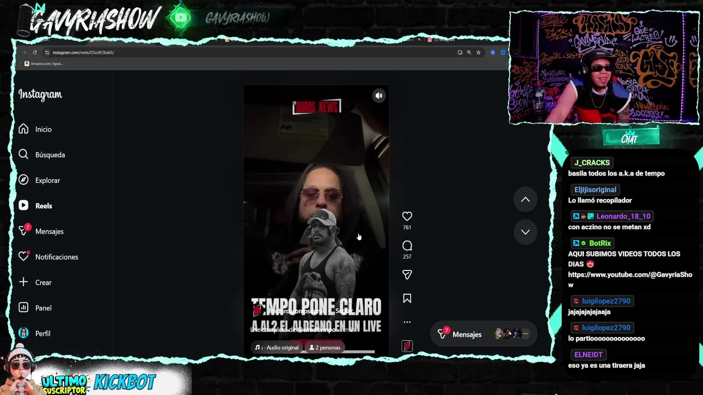Click Seguir on the reel
The image size is (703, 395).
pos(344,311)
